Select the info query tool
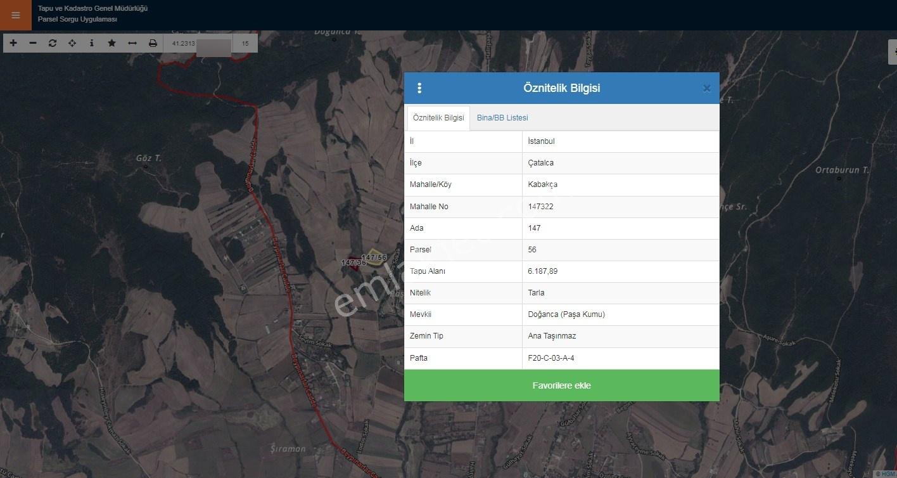Screen dimensions: 897x478 (92, 43)
